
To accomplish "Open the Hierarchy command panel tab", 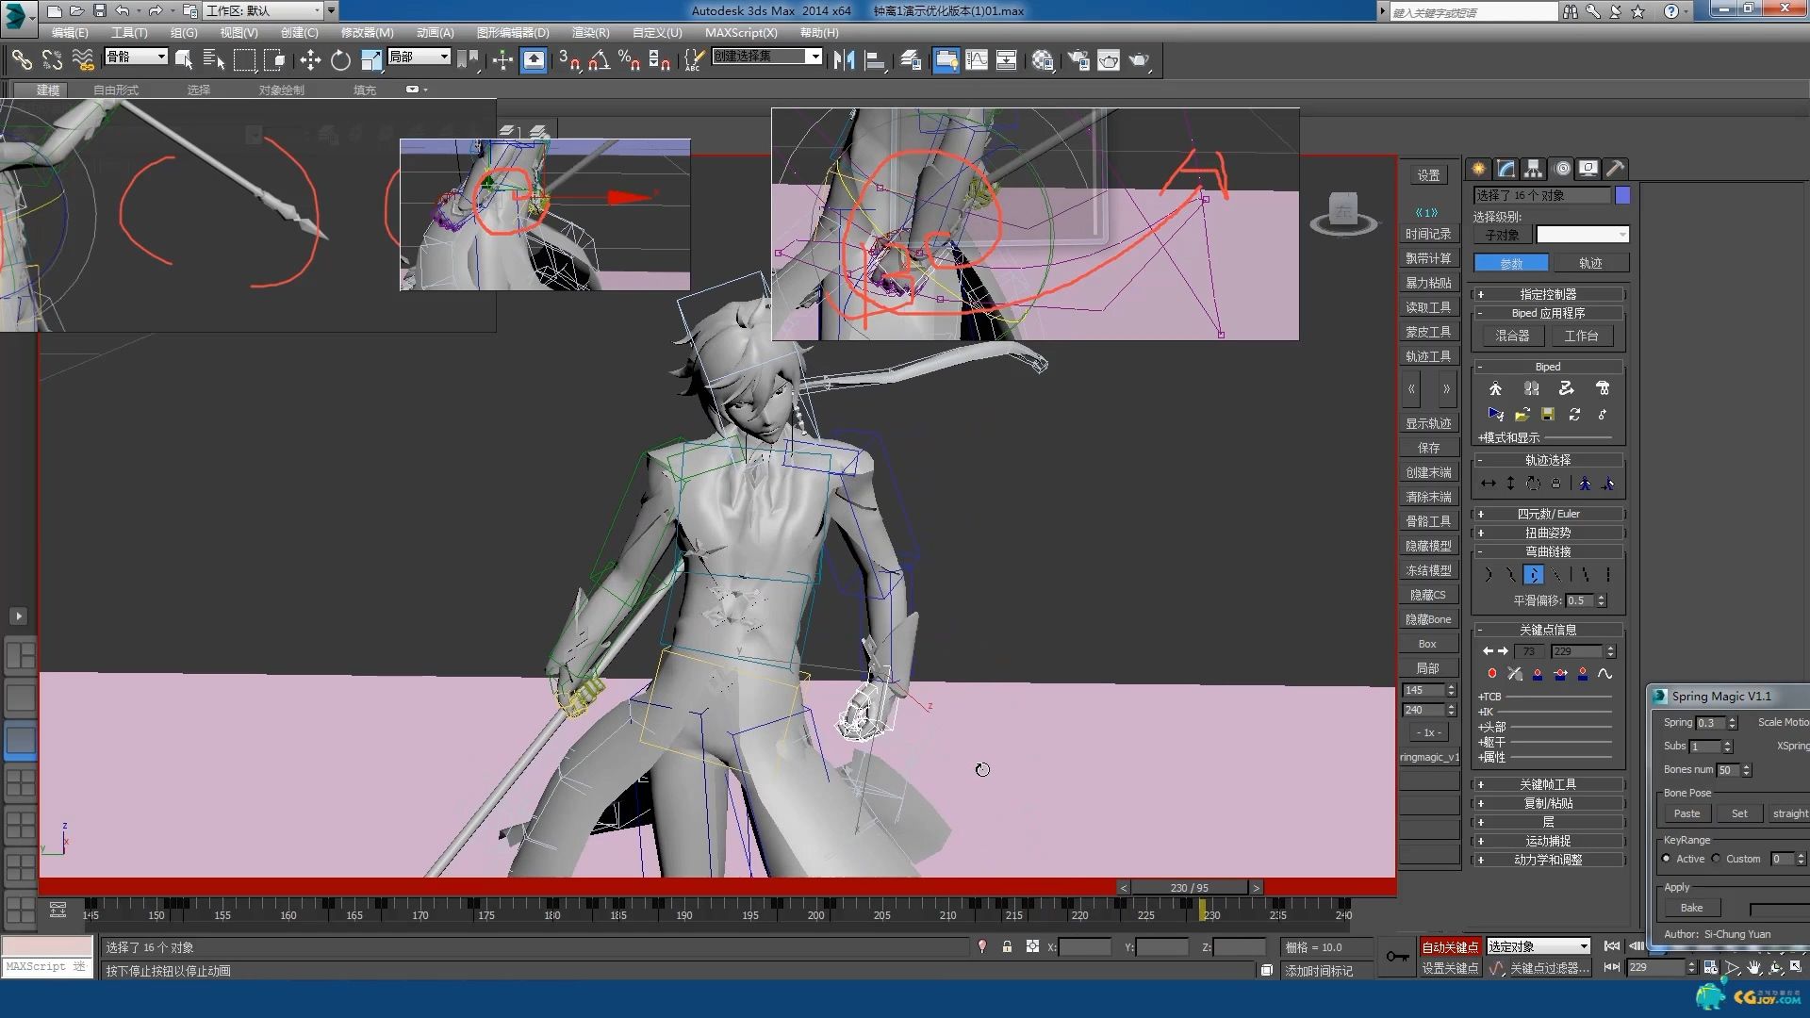I will 1534,169.
